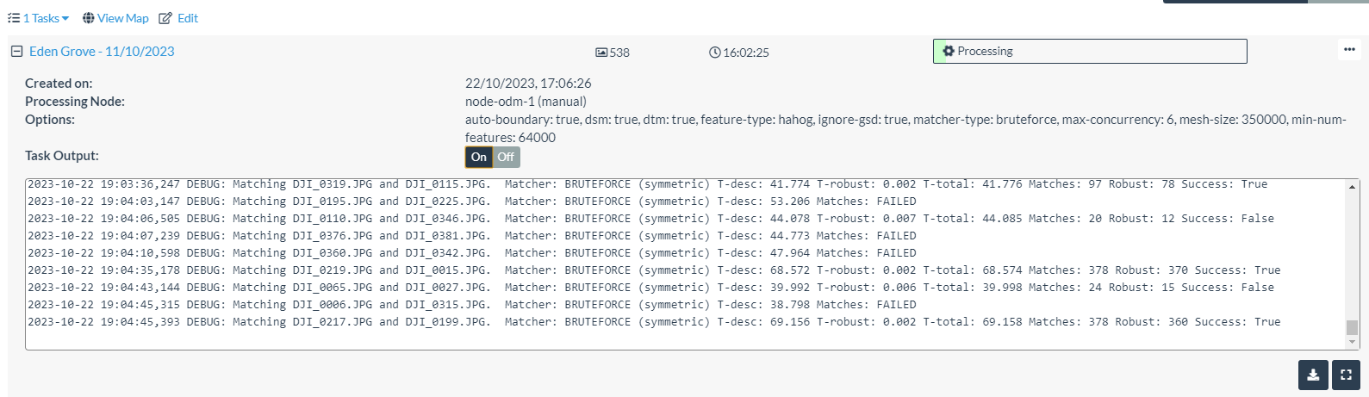The width and height of the screenshot is (1369, 397).
Task: Click the log line matching DJI_0319.JPG
Action: click(647, 184)
